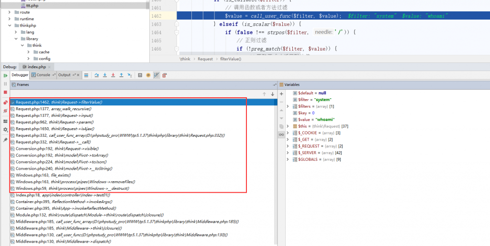Expand the $_SERVER array variable
This screenshot has width=490, height=246.
pyautogui.click(x=288, y=153)
